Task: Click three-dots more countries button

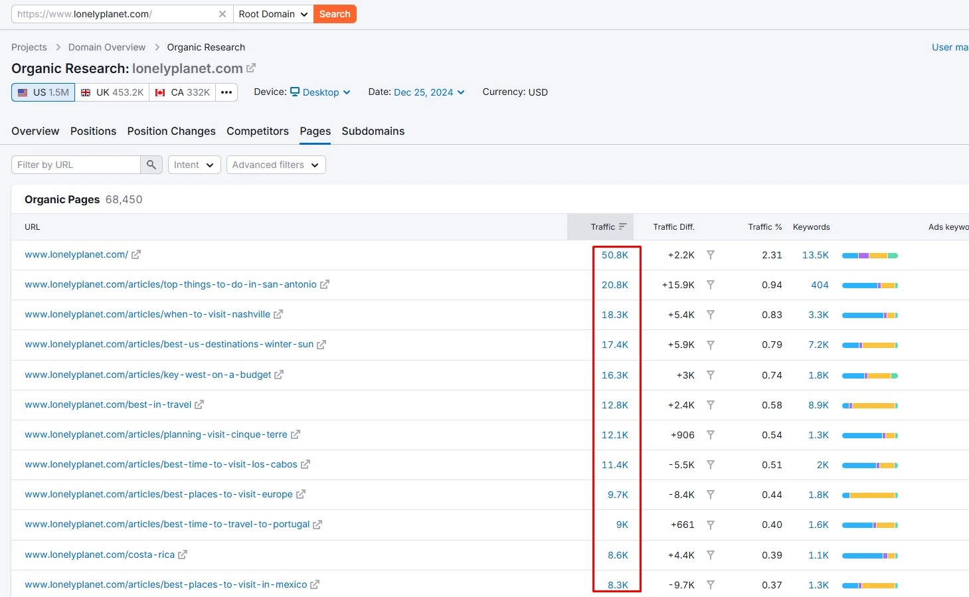Action: [226, 92]
